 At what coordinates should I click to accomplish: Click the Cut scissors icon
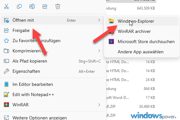pos(6,6)
